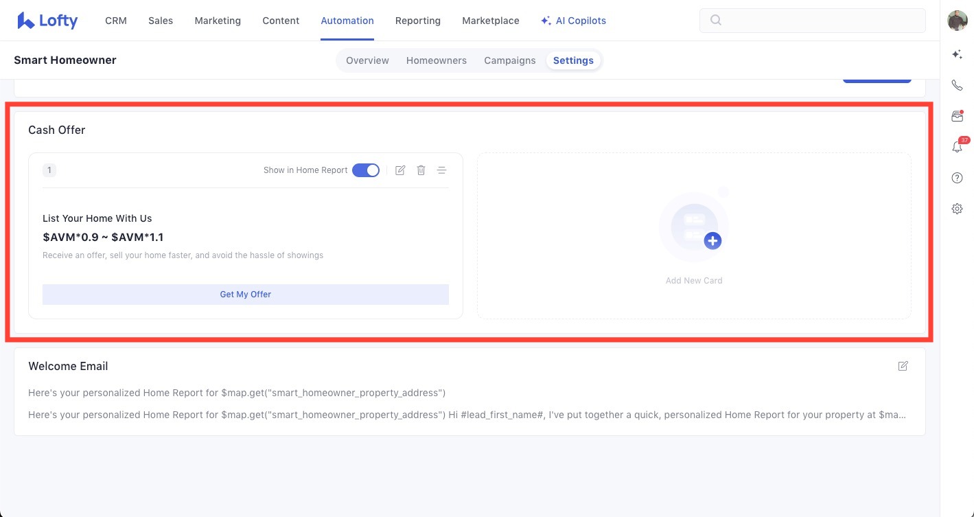Open the inbox icon in sidebar
Screen dimensions: 974x517
click(957, 116)
